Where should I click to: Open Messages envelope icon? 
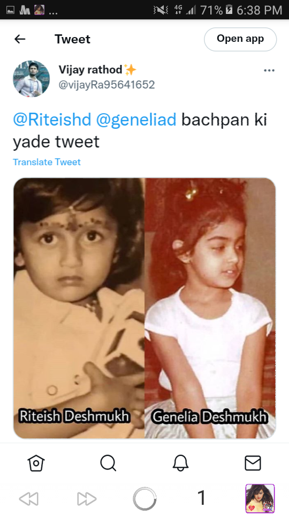(253, 463)
